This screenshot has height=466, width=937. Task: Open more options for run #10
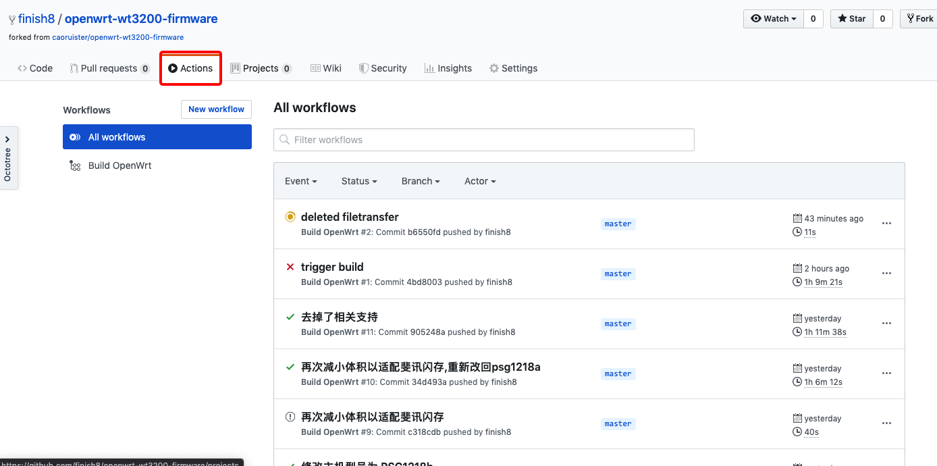coord(887,373)
